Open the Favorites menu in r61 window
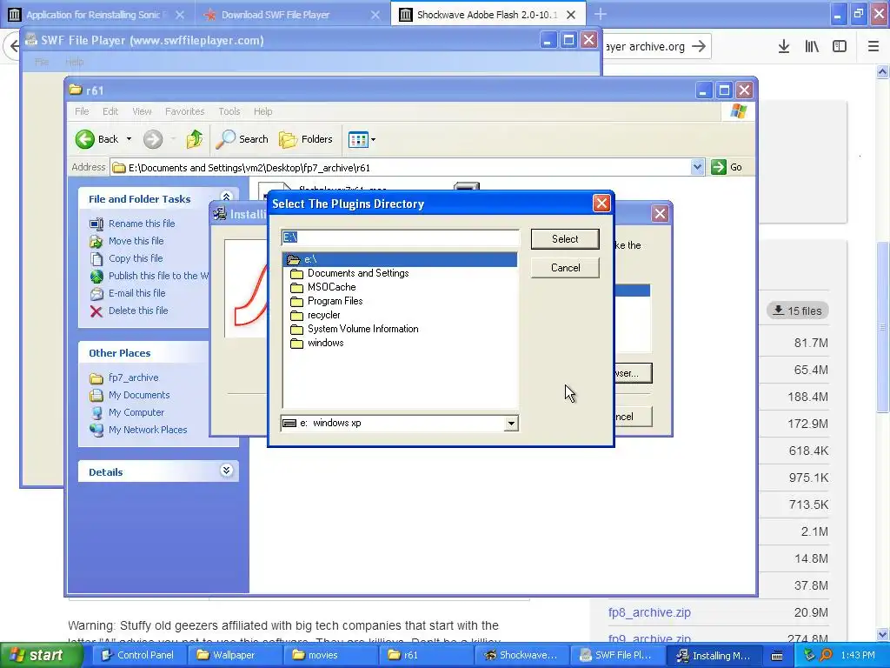This screenshot has height=668, width=890. coord(184,111)
